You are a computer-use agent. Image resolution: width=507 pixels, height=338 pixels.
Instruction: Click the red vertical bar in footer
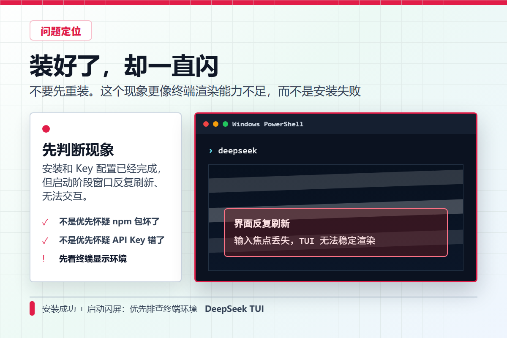32,308
